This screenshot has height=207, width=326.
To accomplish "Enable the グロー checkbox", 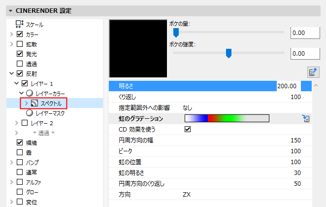I will tap(20, 192).
